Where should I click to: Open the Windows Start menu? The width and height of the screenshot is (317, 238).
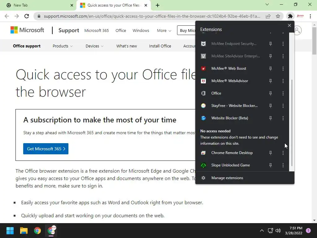point(10,231)
